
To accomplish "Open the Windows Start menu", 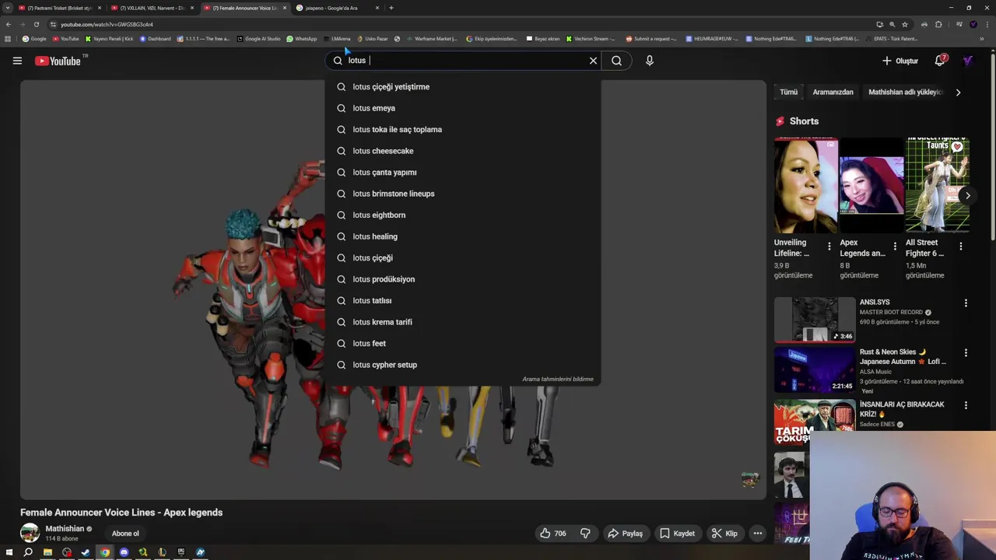I will [8, 552].
